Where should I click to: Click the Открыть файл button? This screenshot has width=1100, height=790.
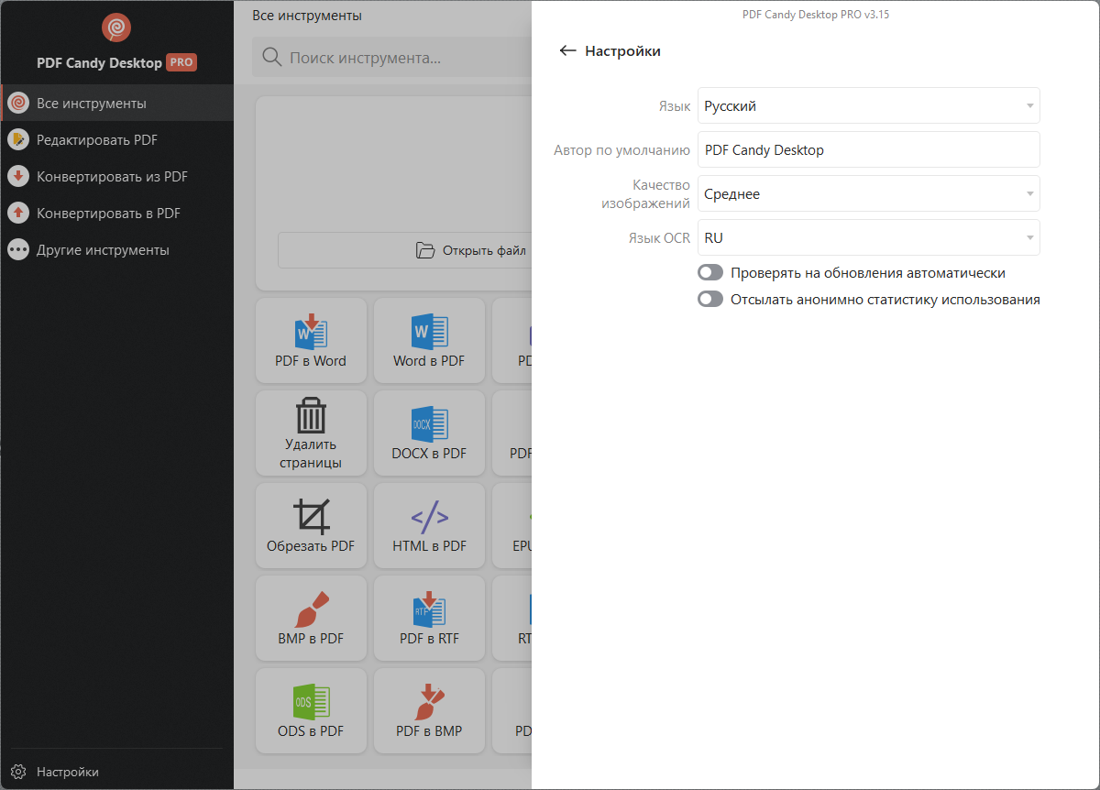coord(404,250)
